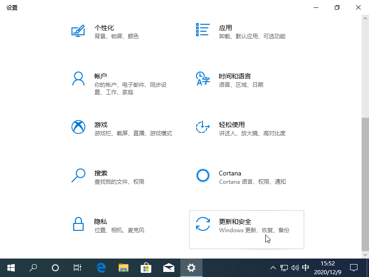Click the speaker icon in system tray
The height and width of the screenshot is (277, 369).
click(295, 268)
